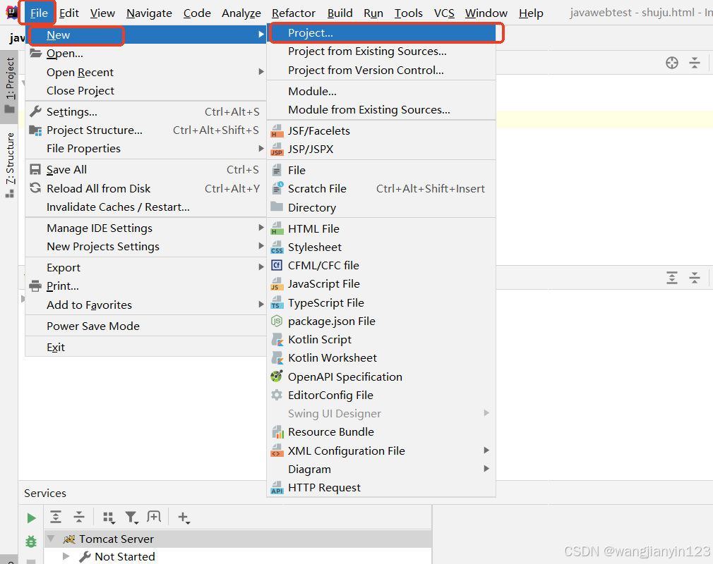Expand the Export submenu arrow
713x564 pixels.
pos(261,267)
